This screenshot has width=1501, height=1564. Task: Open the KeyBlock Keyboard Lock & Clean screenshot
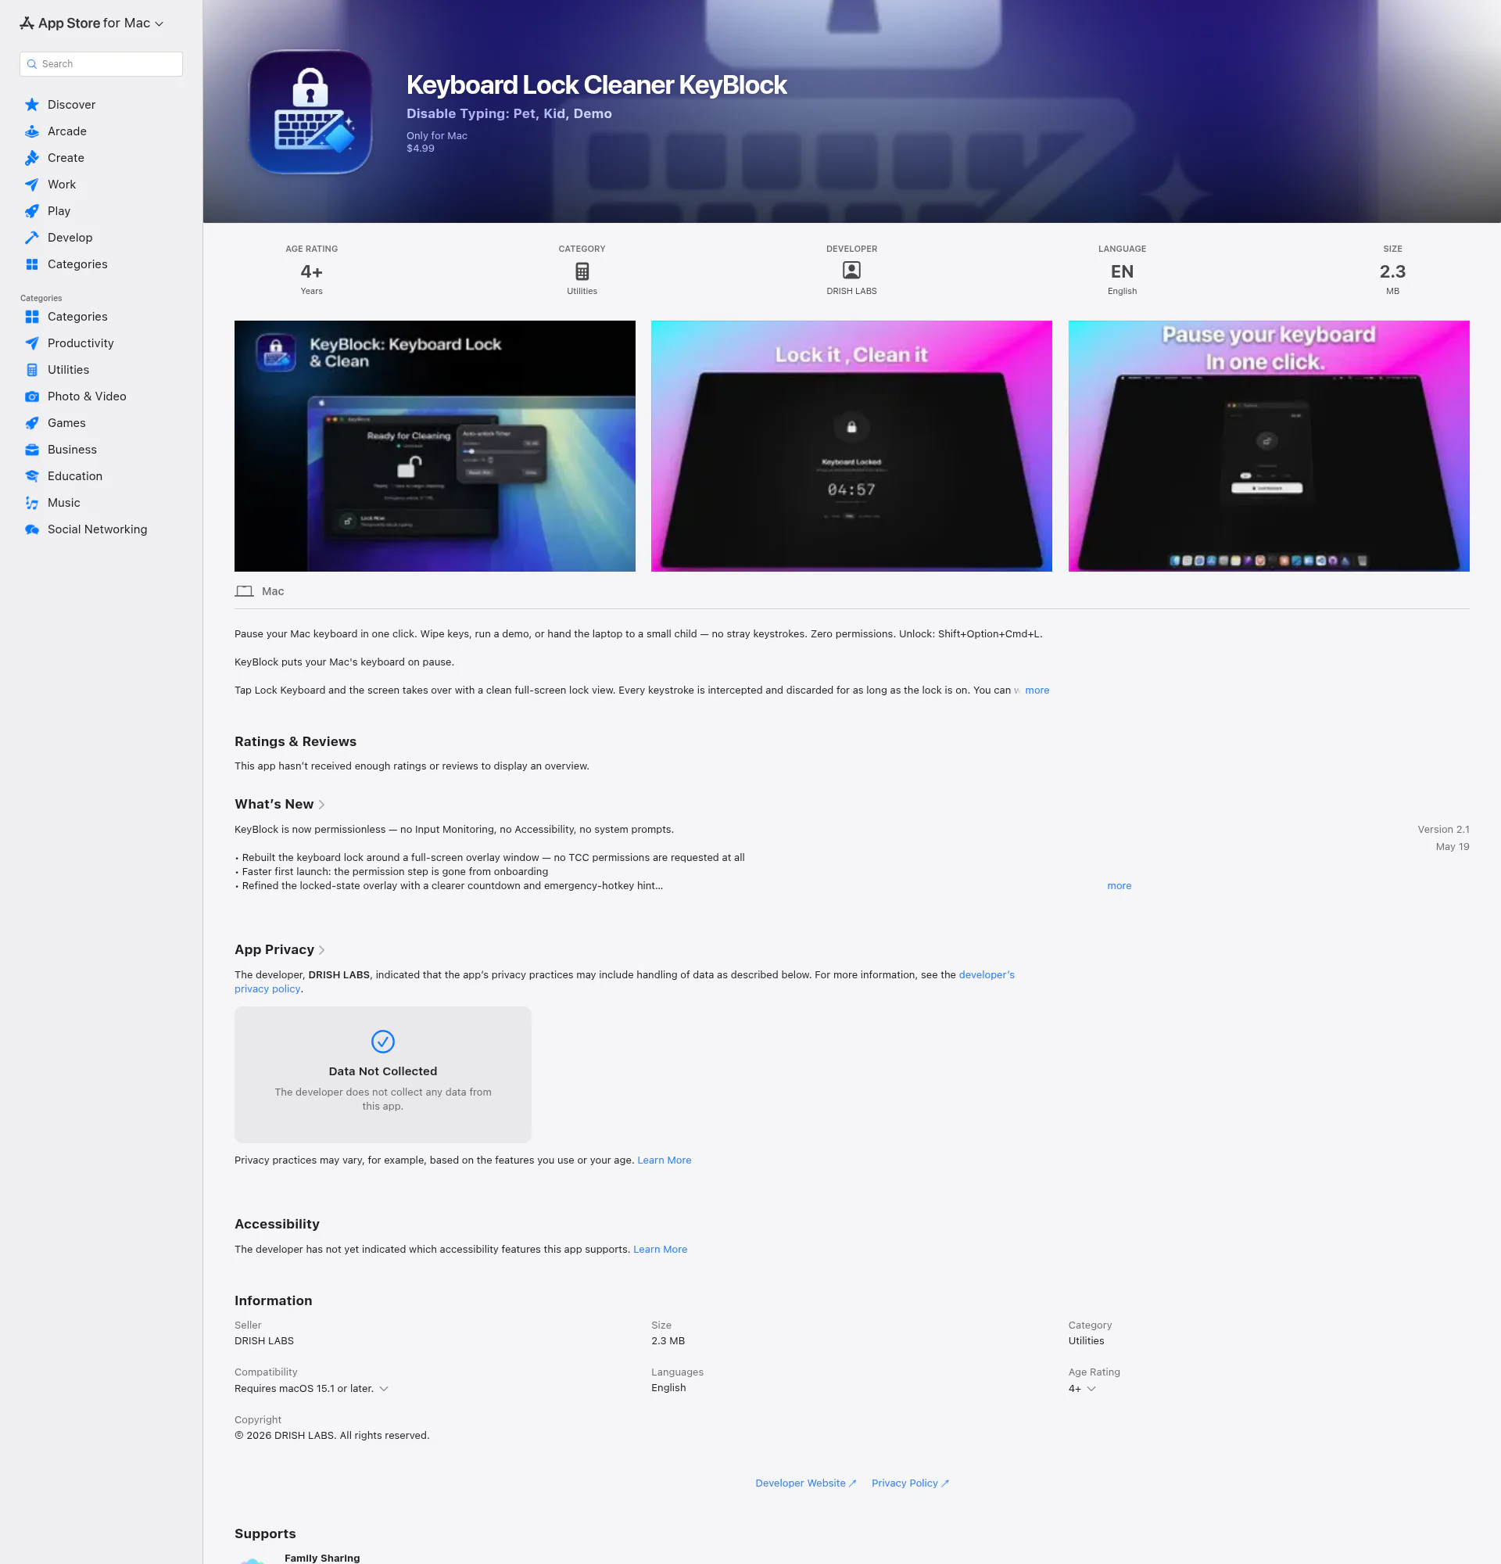click(x=435, y=446)
